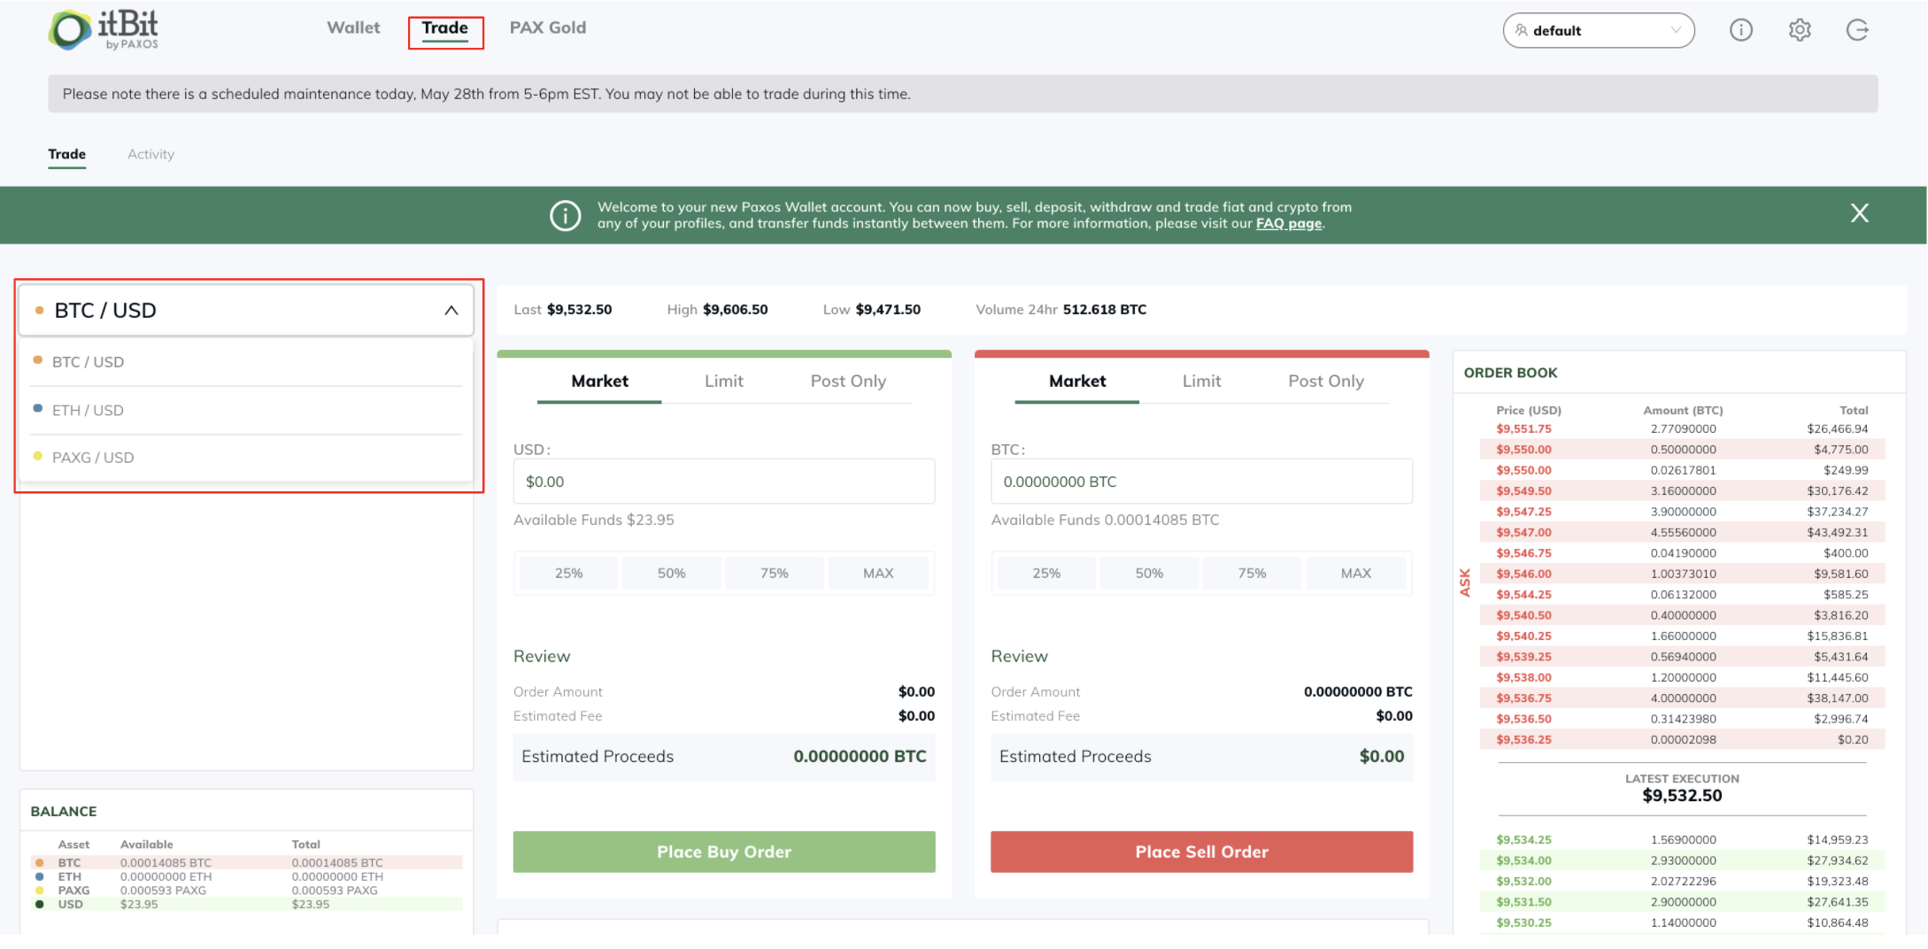The image size is (1928, 949).
Task: Click ask price $9,551.75 in order book
Action: [x=1523, y=429]
